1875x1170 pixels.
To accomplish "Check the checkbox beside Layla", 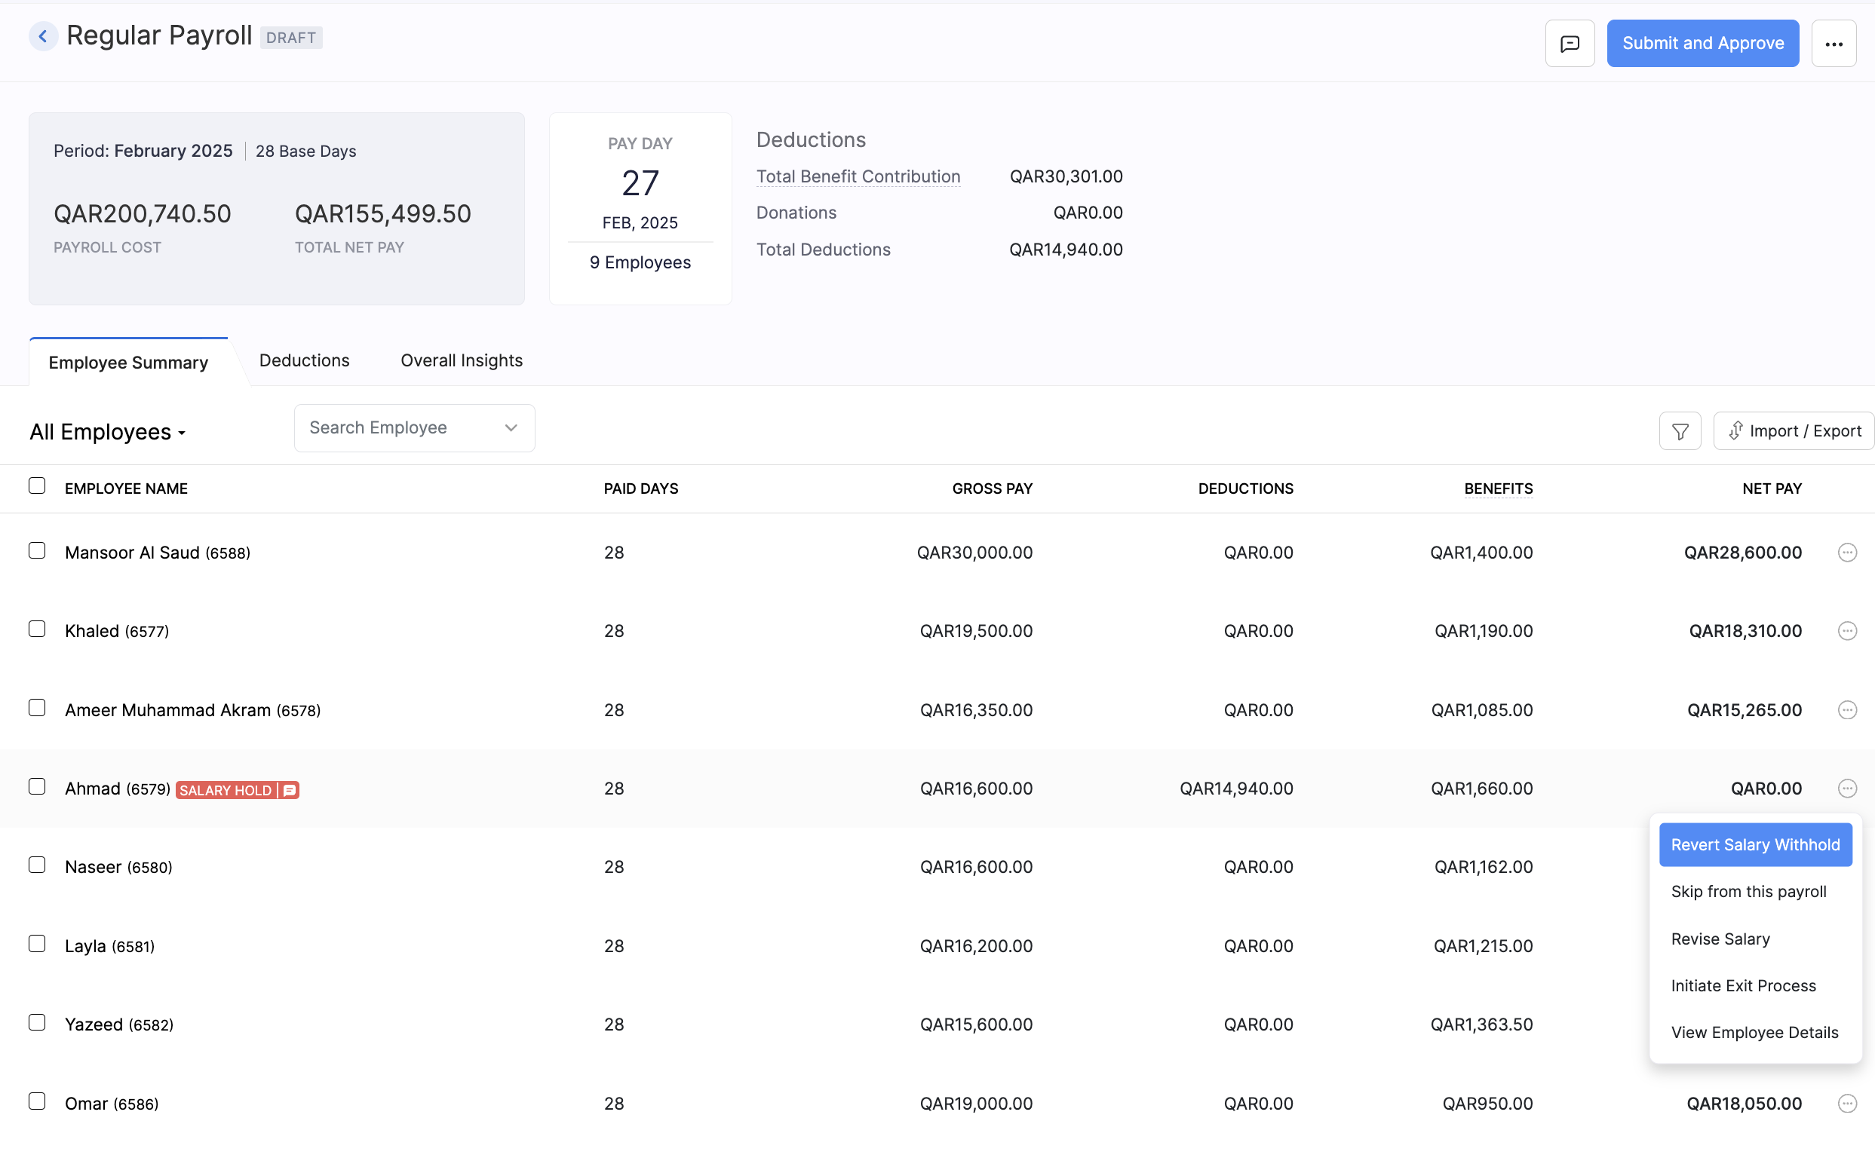I will (x=37, y=943).
